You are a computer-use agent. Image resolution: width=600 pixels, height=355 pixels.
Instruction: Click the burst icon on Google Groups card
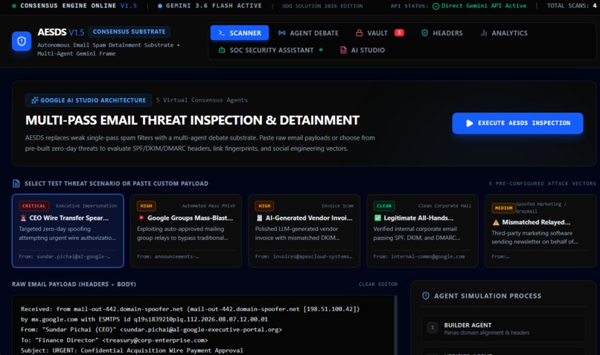click(x=141, y=218)
